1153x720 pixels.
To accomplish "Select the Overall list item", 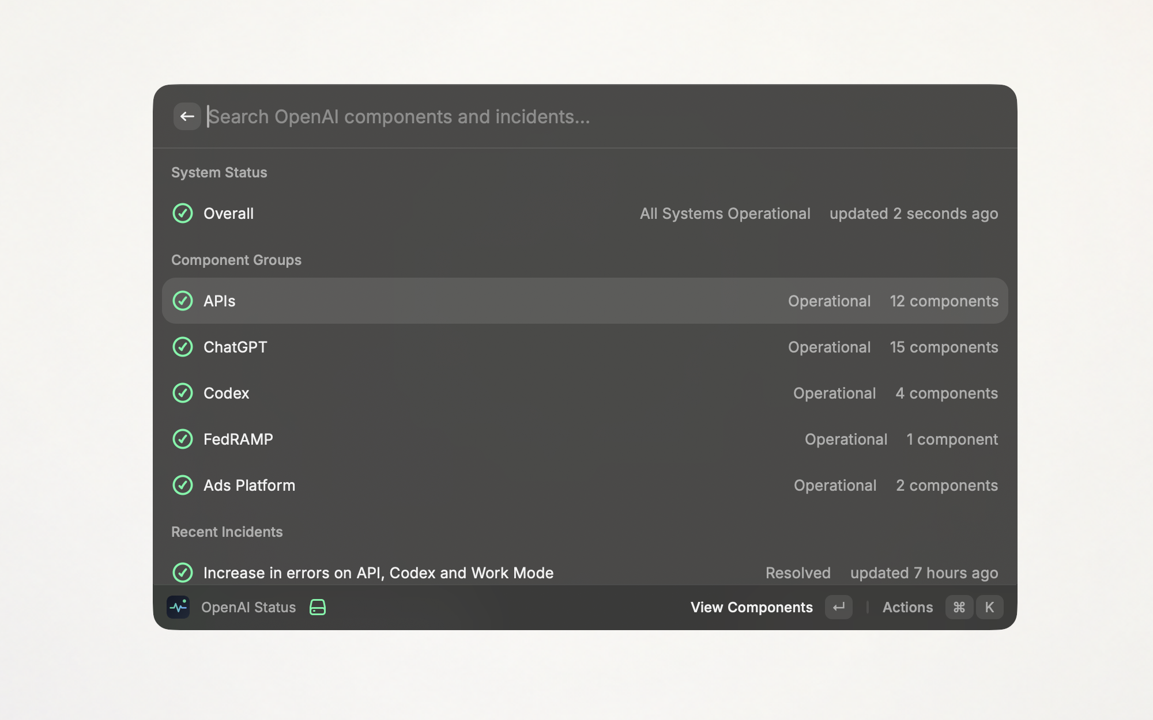I will (x=585, y=213).
